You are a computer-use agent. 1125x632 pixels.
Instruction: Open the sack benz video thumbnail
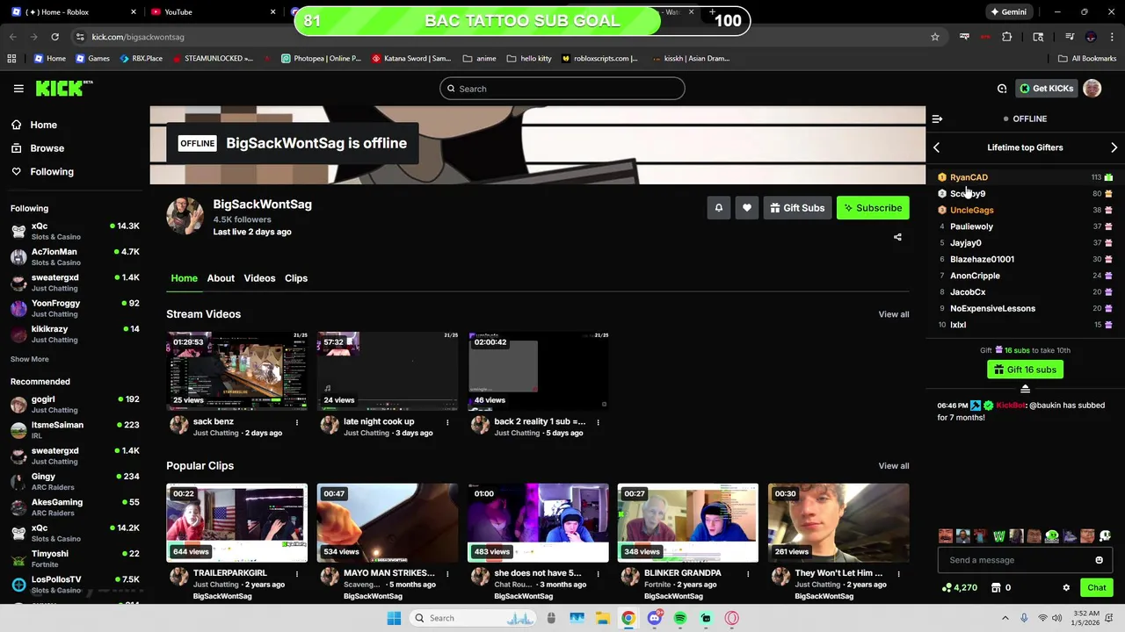(x=237, y=370)
